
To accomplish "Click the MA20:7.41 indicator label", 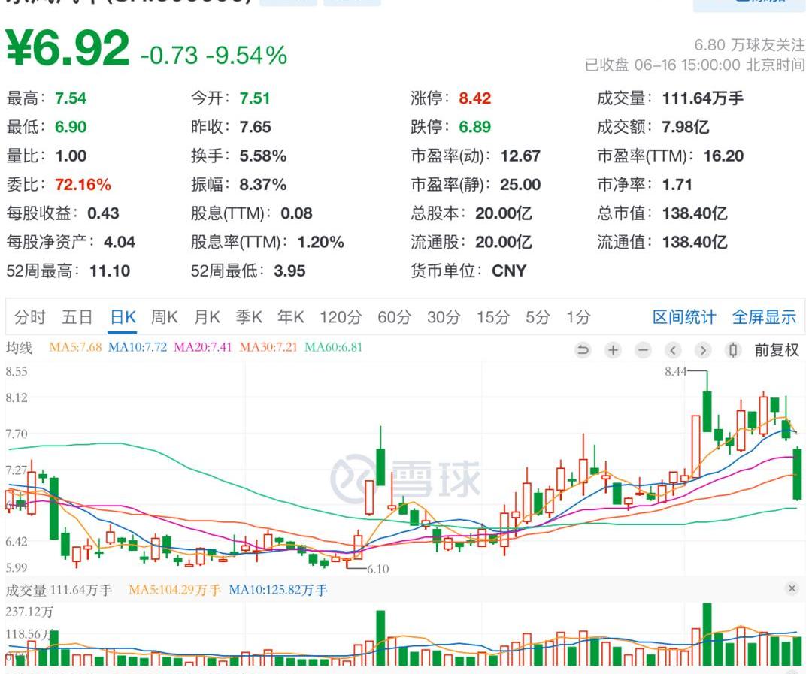I will pos(202,347).
